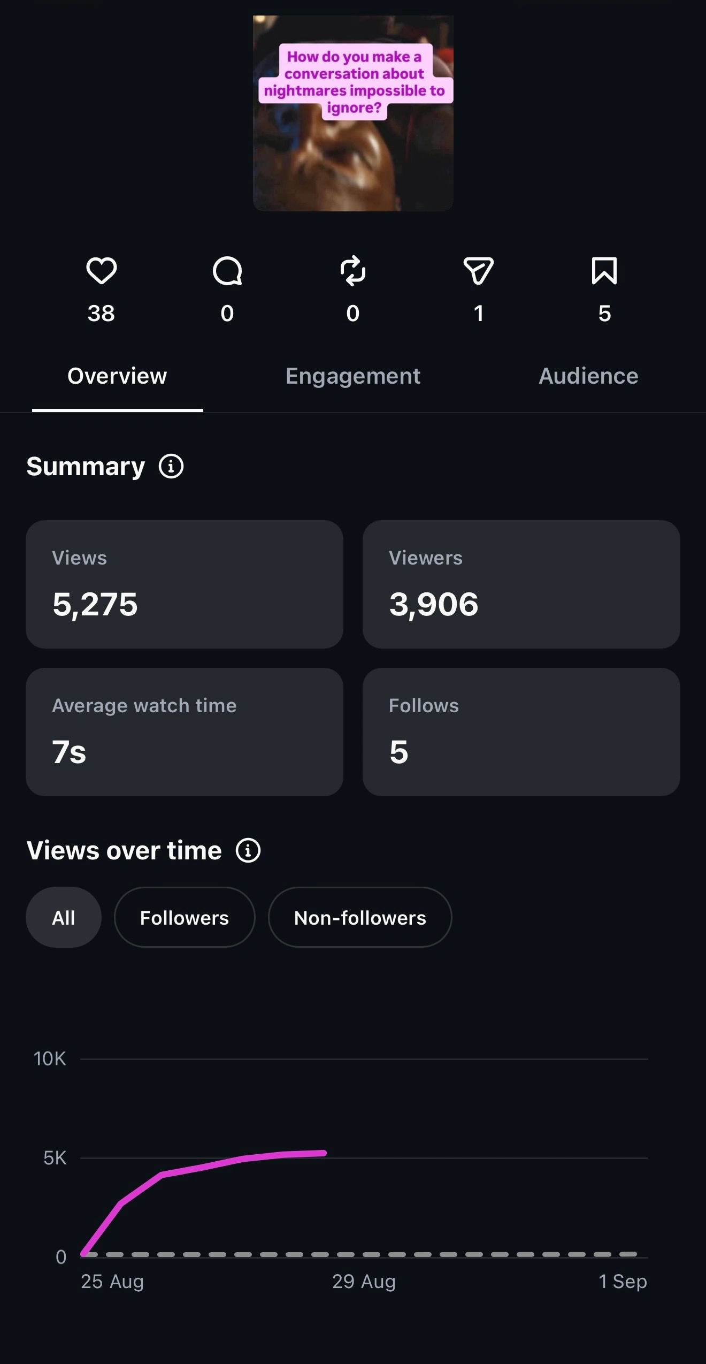Click the 29 Aug axis label
Screen dimensions: 706x1364
pyautogui.click(x=364, y=1282)
